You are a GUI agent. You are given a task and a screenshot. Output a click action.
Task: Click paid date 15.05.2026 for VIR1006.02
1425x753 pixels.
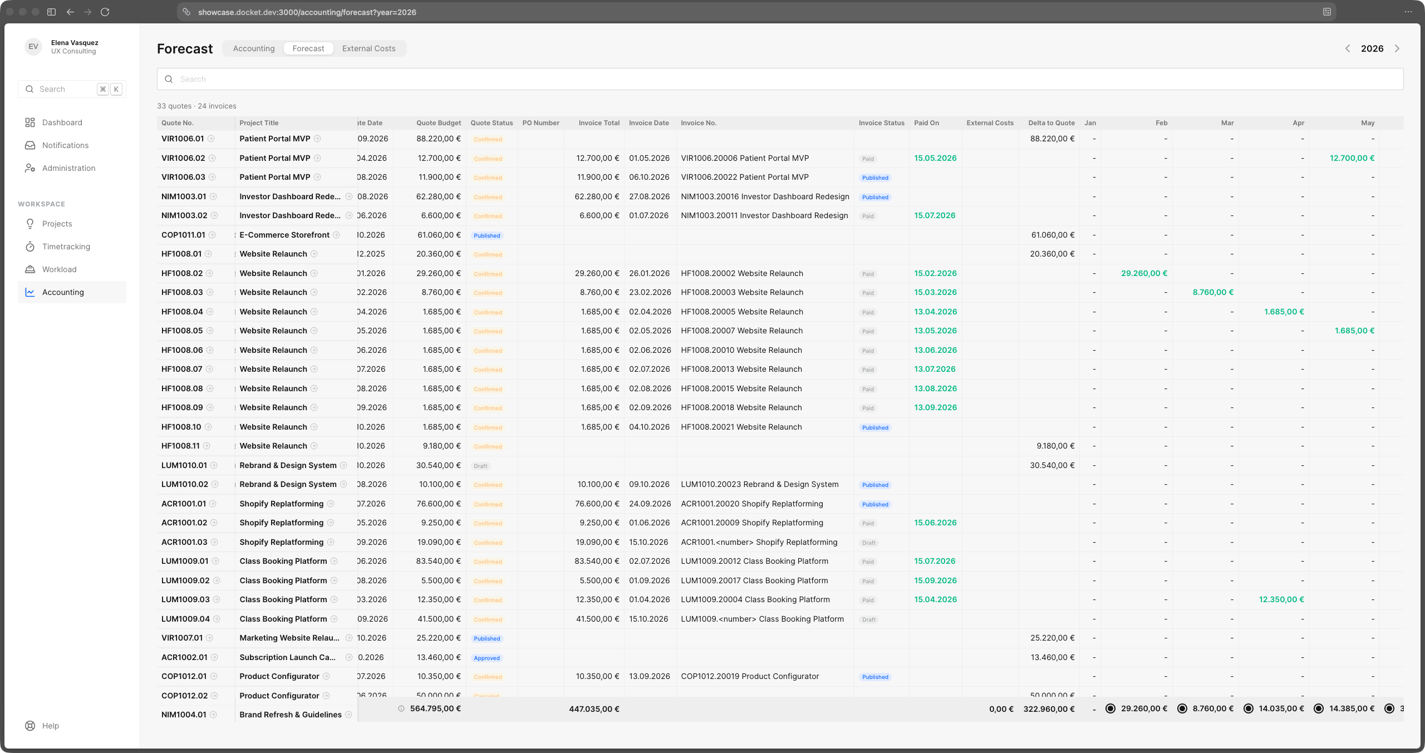click(x=935, y=158)
